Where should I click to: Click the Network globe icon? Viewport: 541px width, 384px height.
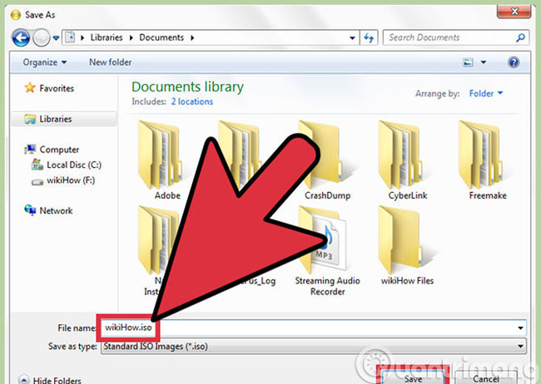coord(30,210)
